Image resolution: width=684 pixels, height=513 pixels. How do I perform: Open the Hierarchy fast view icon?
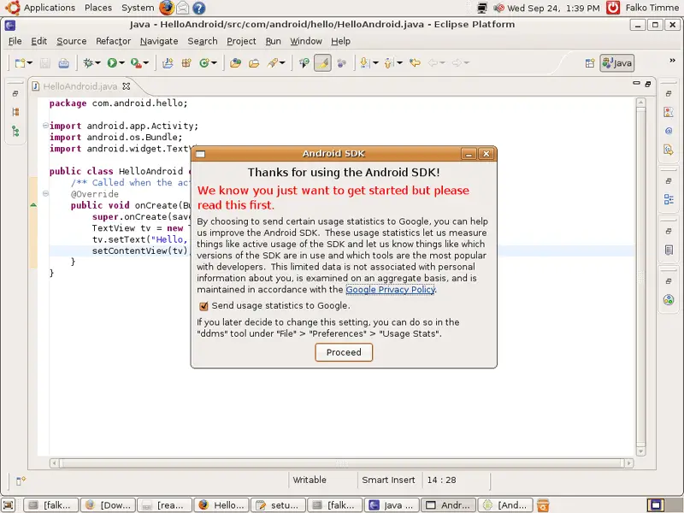pos(15,132)
